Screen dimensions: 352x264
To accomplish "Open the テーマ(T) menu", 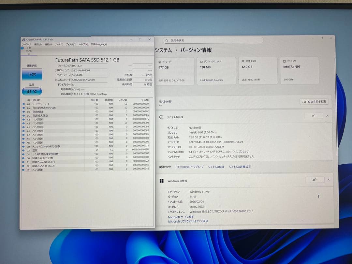I will click(59, 44).
